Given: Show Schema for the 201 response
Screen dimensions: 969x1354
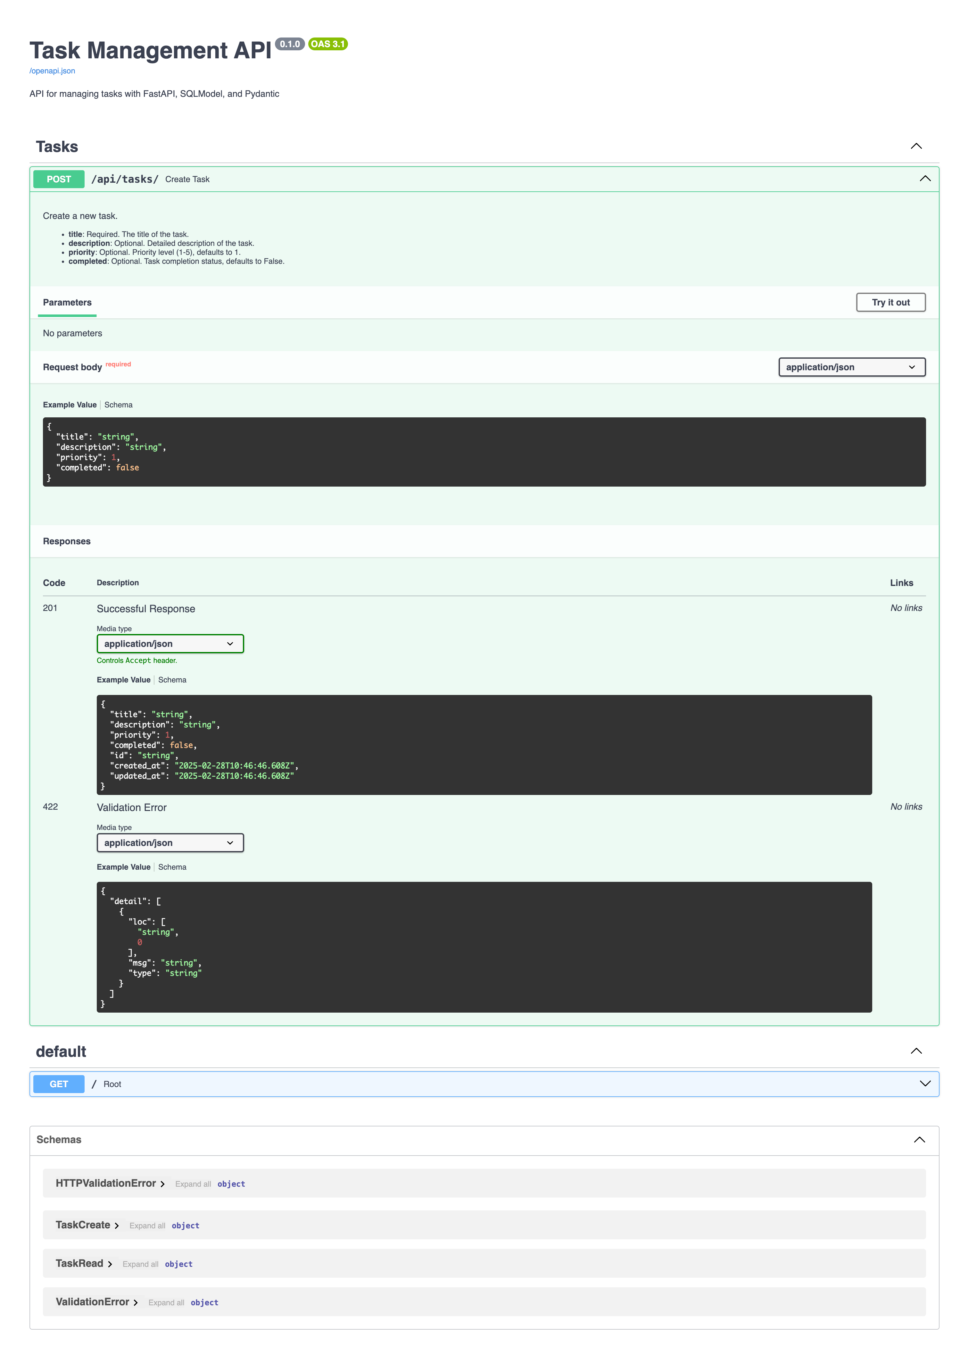Looking at the screenshot, I should coord(172,680).
